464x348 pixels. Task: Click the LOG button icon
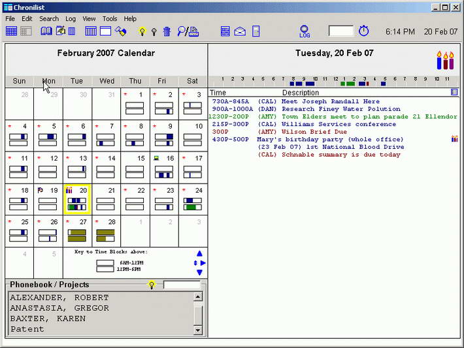[305, 31]
